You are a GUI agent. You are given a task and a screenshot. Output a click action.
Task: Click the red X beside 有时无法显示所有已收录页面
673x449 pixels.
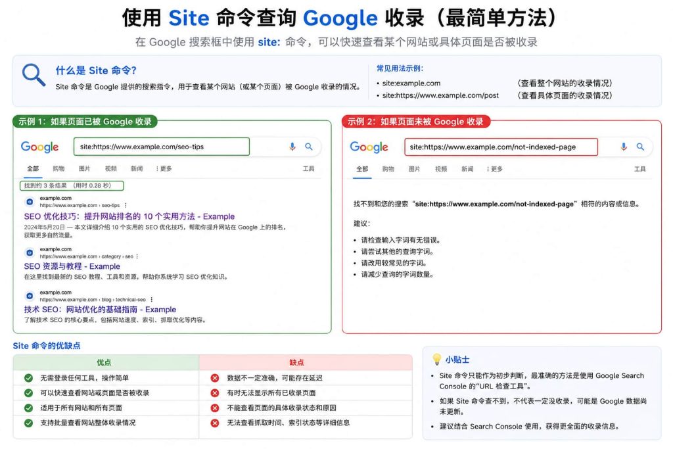coord(215,392)
